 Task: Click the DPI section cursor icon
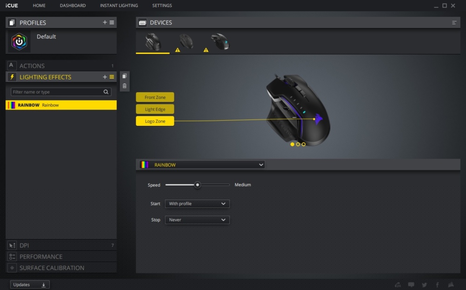(12, 245)
